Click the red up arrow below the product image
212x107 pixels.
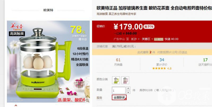pyautogui.click(x=16, y=105)
